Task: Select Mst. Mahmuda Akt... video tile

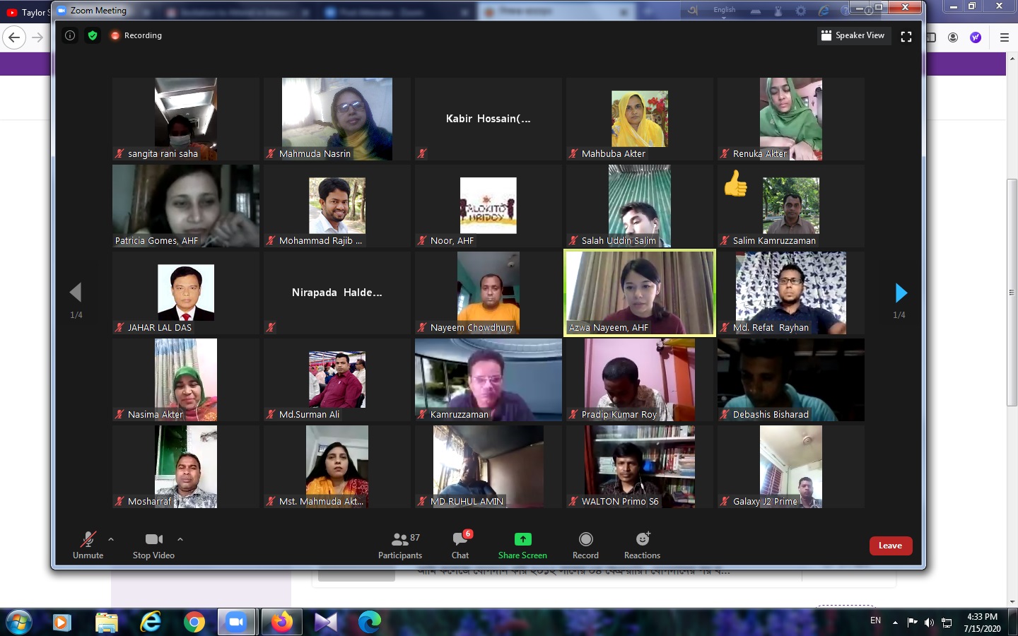Action: click(x=337, y=466)
